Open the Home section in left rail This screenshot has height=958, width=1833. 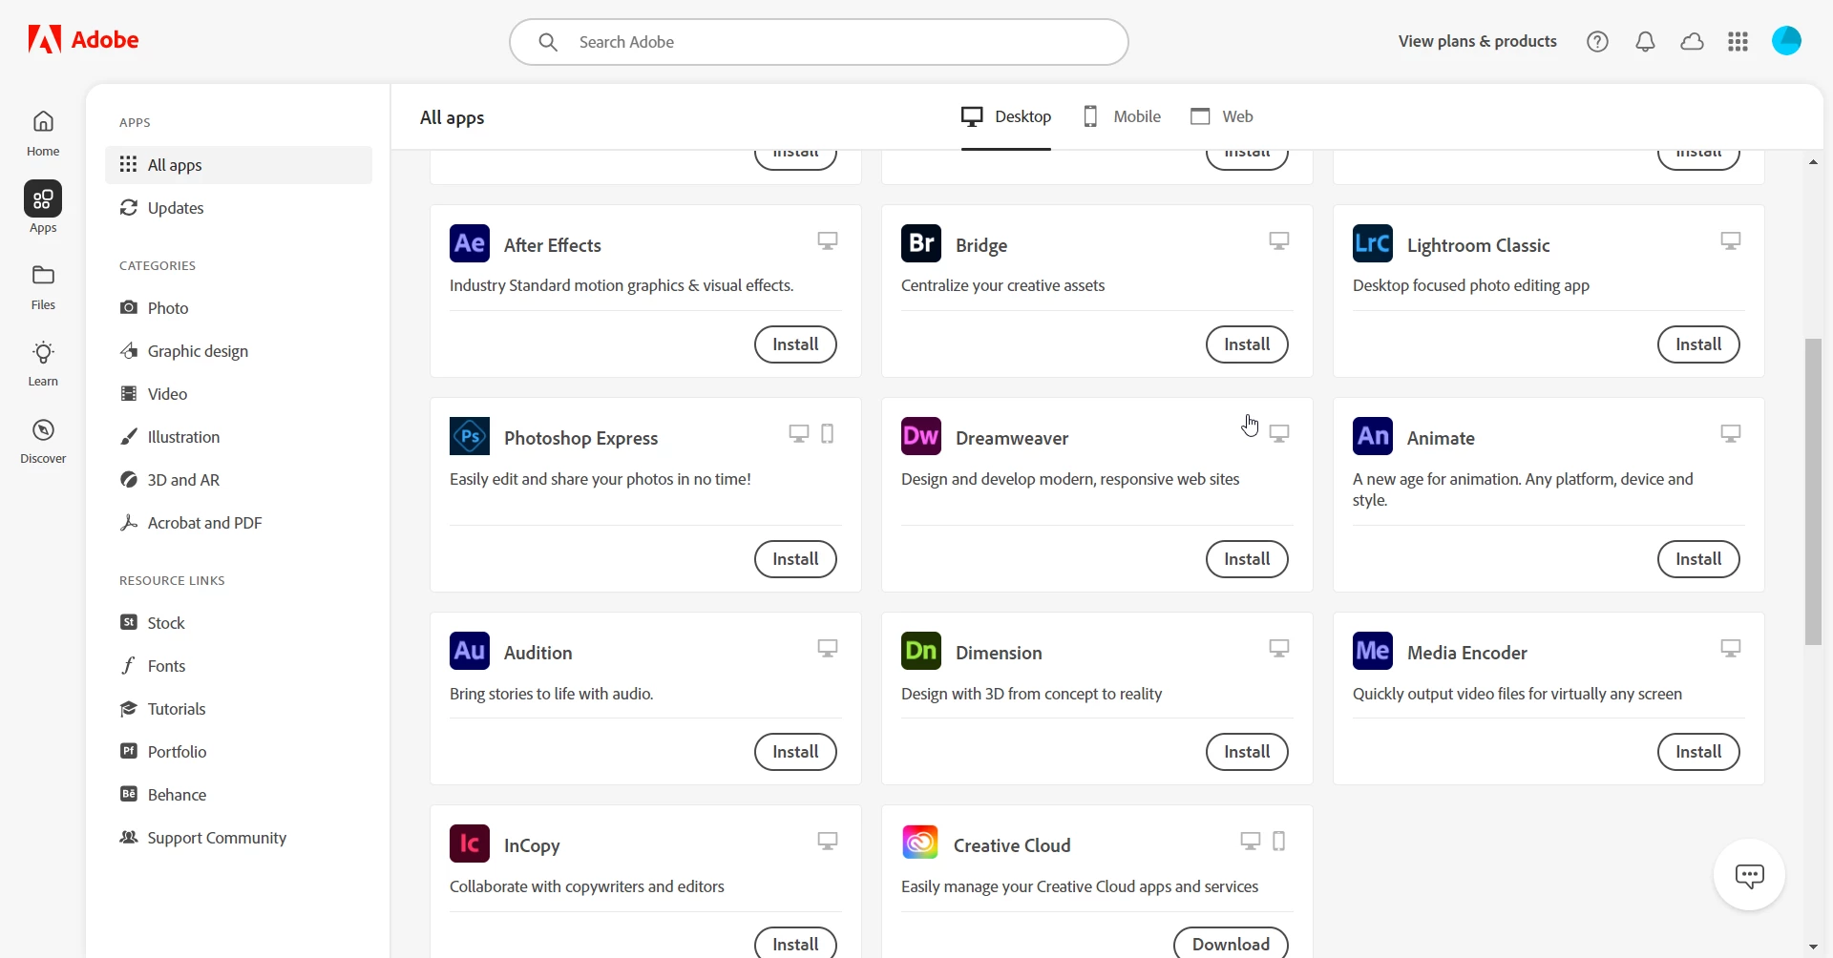click(x=43, y=134)
